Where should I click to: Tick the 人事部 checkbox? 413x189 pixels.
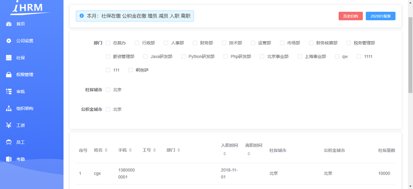coord(166,43)
